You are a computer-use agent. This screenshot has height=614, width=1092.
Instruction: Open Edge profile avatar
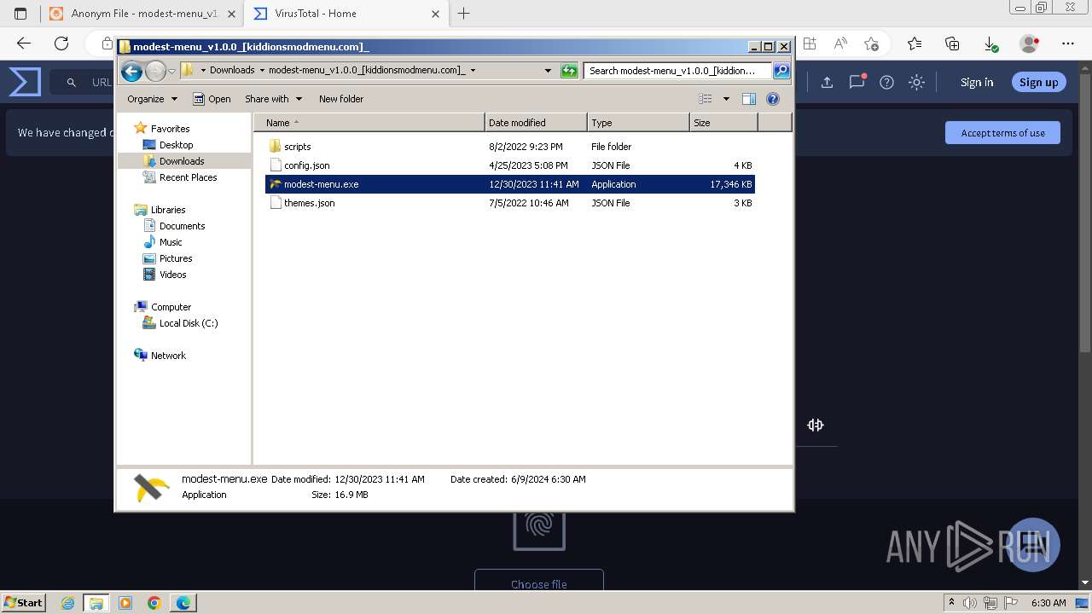(x=1030, y=43)
